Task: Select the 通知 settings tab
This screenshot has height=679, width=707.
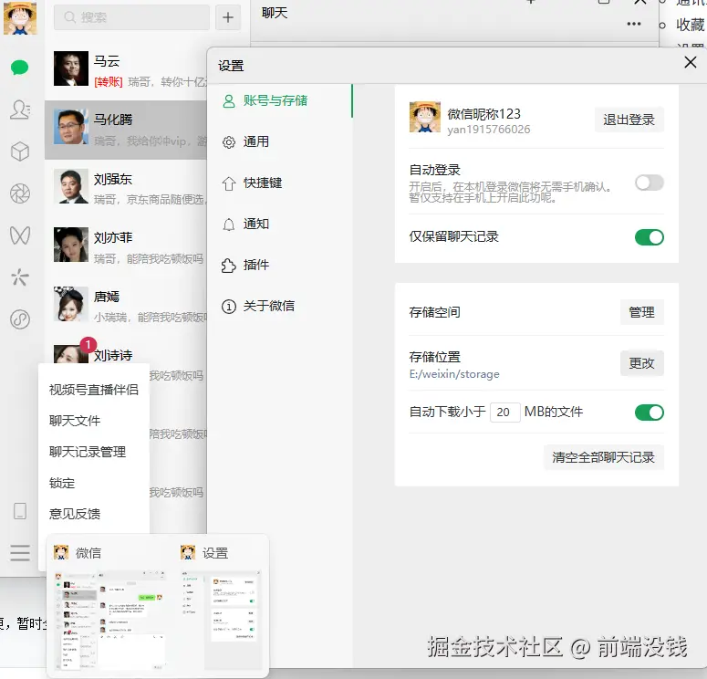Action: click(279, 224)
